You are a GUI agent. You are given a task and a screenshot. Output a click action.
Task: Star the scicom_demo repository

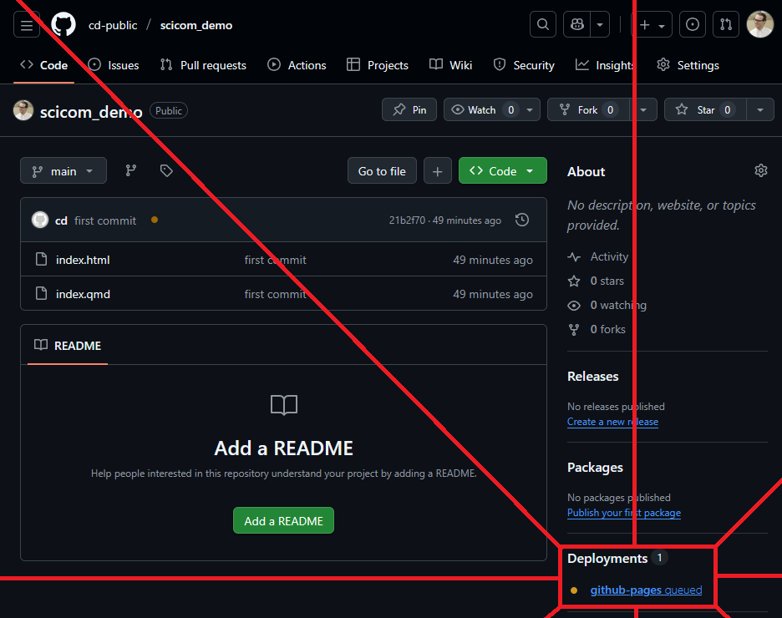click(704, 110)
